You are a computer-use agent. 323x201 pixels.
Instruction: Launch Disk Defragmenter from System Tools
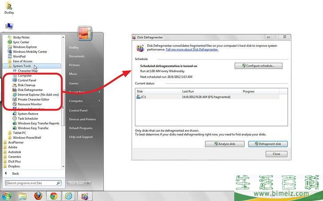coord(30,90)
